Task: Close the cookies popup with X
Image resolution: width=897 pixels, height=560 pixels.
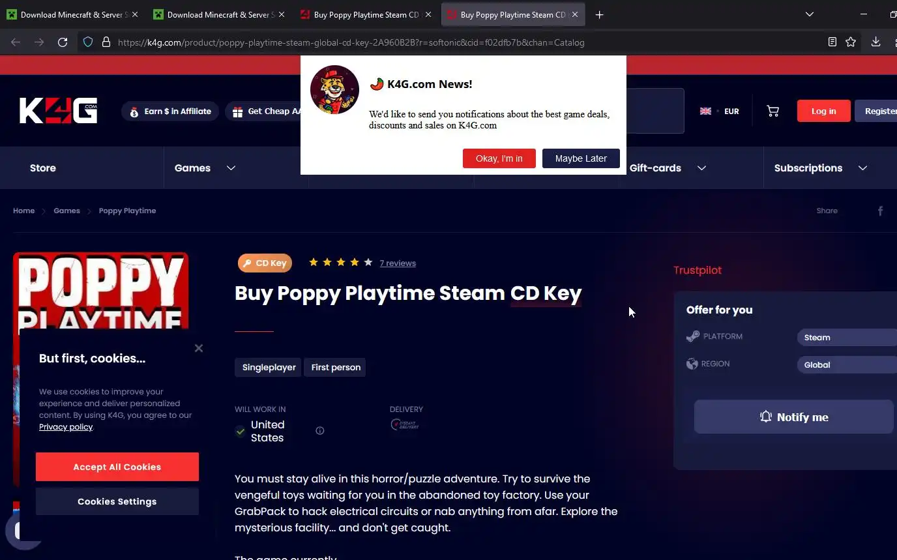Action: click(199, 348)
